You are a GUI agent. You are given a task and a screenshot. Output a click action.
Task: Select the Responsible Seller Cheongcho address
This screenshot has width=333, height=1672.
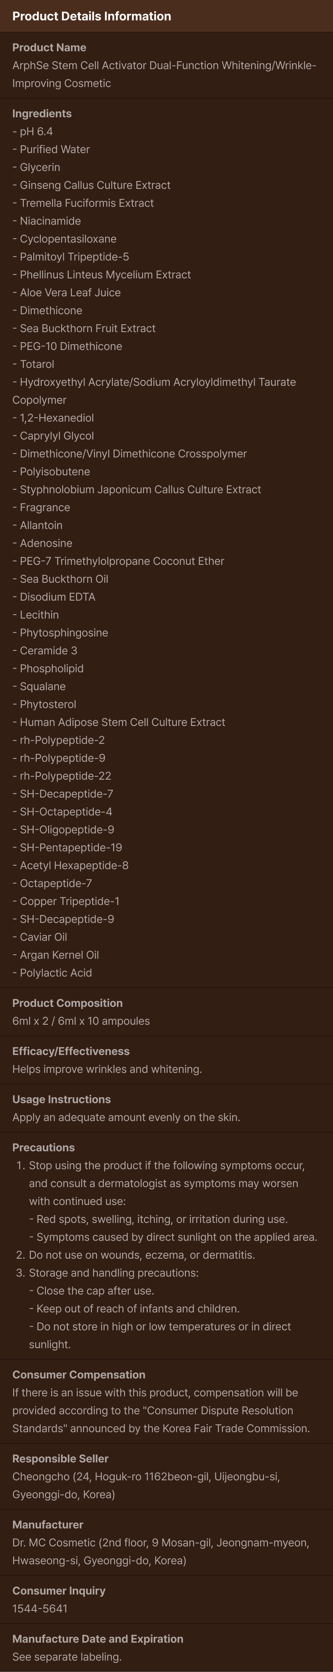146,1485
